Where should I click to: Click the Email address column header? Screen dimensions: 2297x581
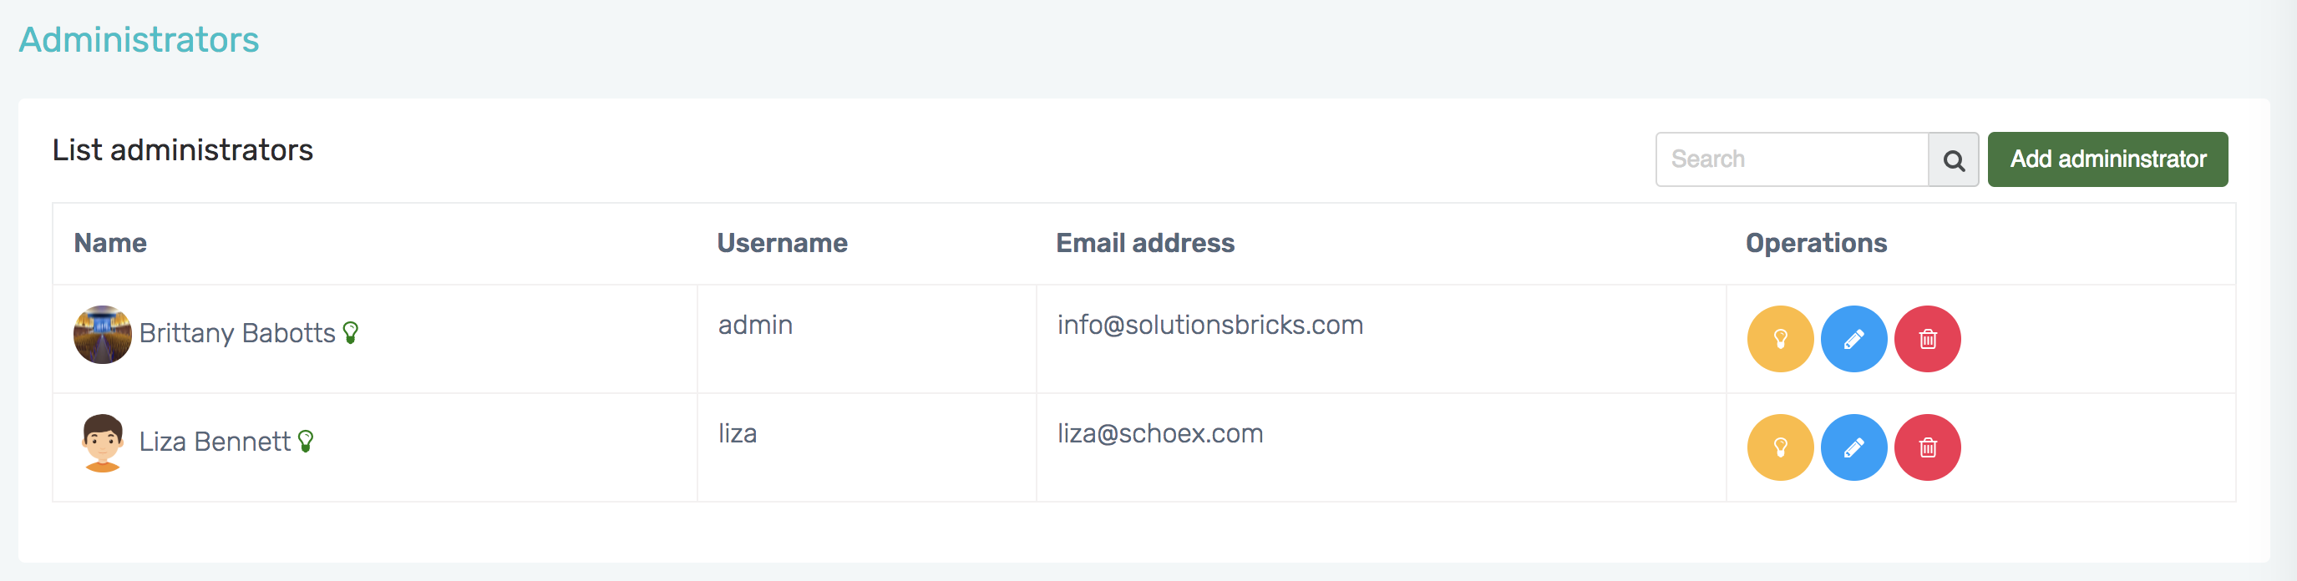(1145, 243)
